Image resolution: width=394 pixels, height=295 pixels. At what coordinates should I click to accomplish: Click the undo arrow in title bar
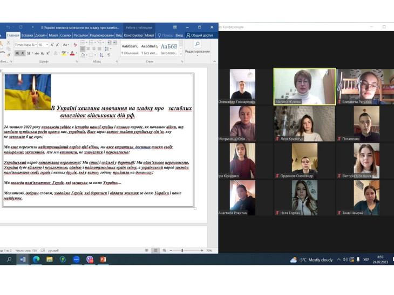click(x=8, y=27)
